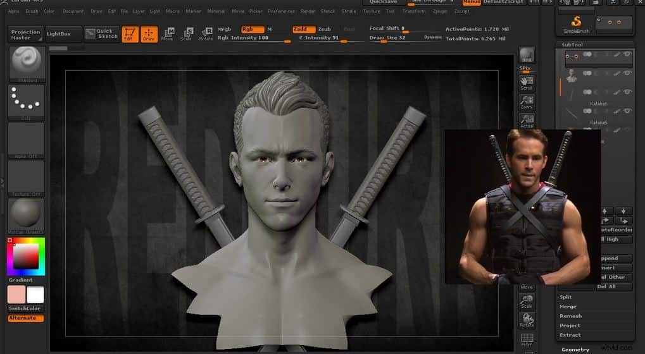
Task: Enable the Zsub button
Action: 324,29
